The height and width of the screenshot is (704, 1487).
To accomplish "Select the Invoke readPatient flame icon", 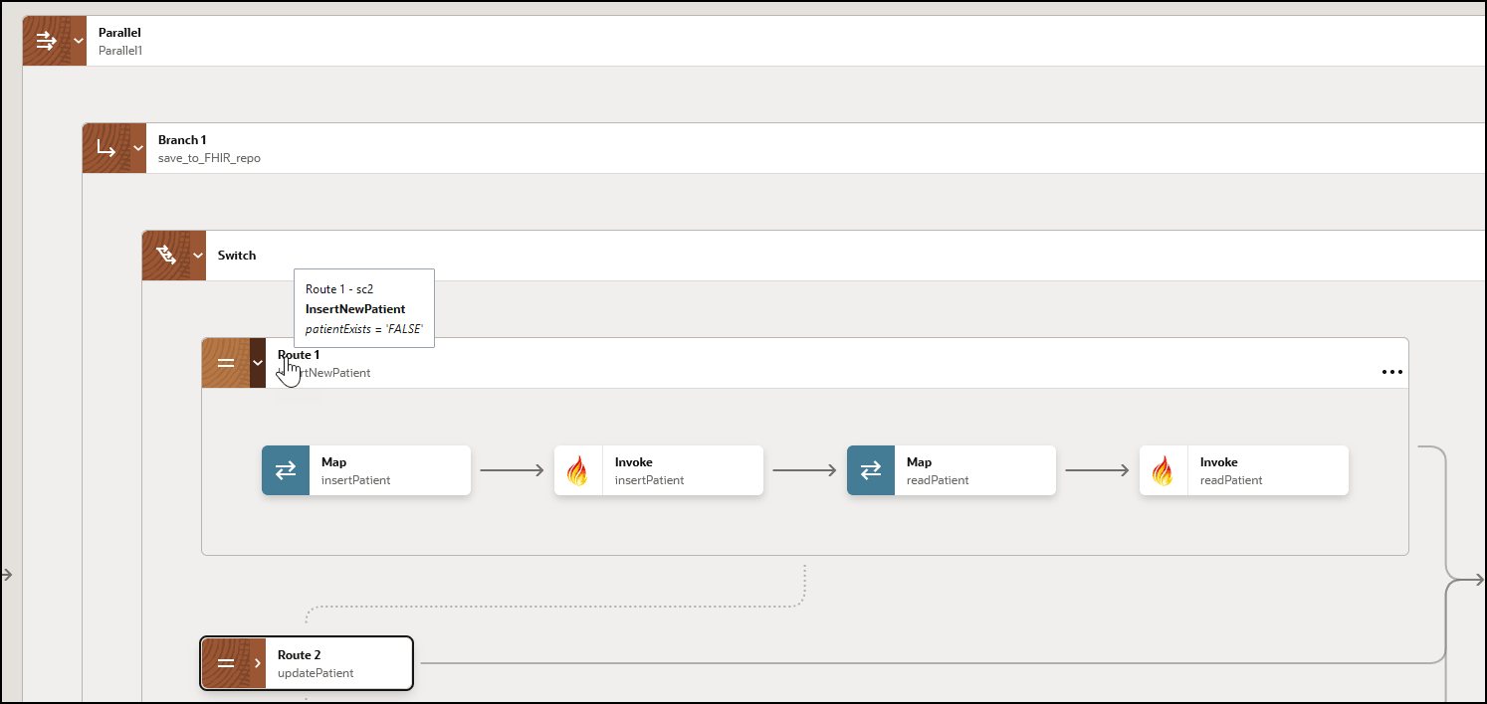I will coord(1163,470).
